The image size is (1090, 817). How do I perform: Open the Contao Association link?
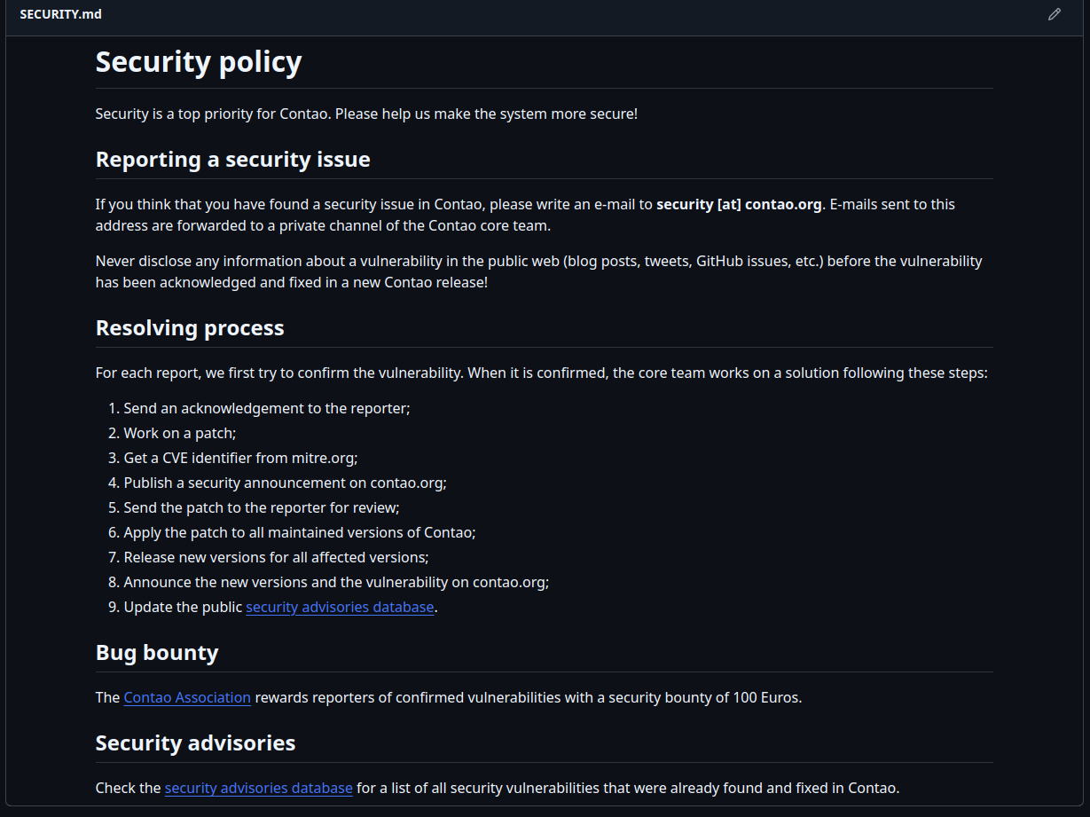click(187, 697)
